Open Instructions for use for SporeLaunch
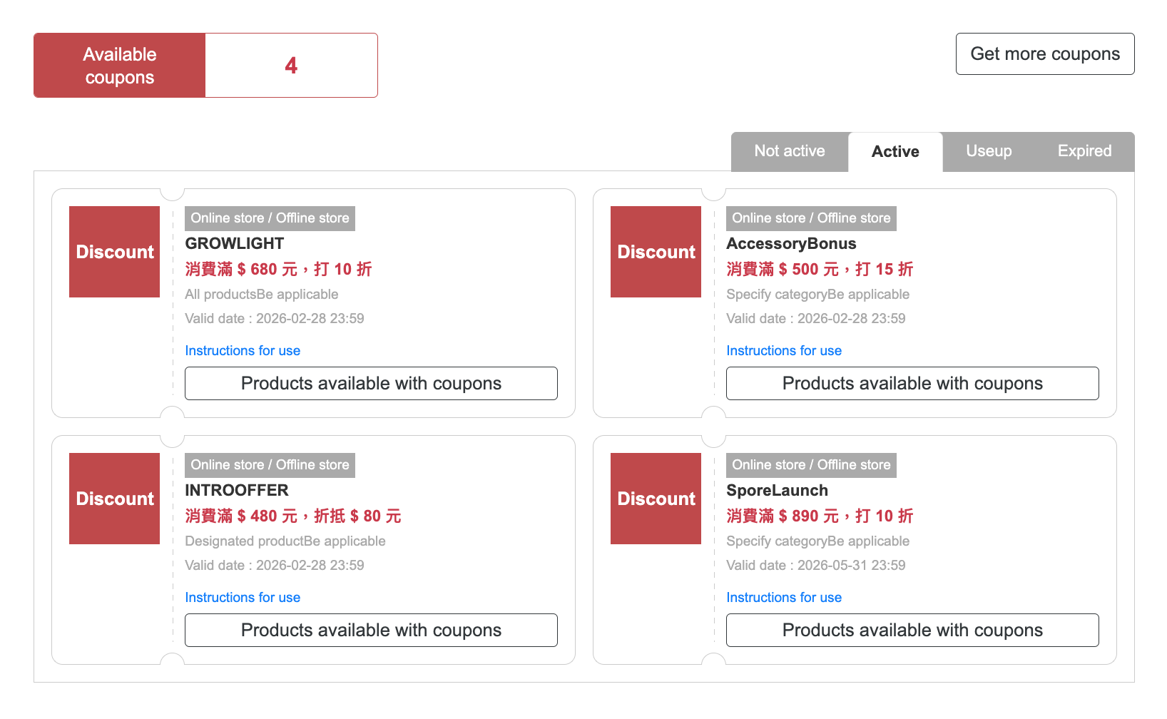The width and height of the screenshot is (1167, 719). click(x=783, y=598)
